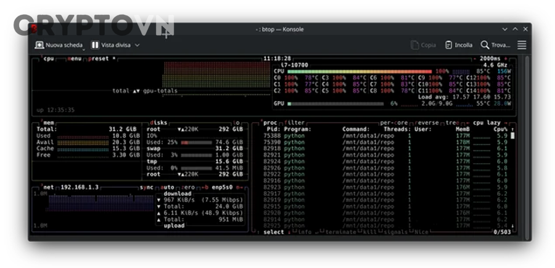Open a new tab with Nuova scheda
The height and width of the screenshot is (268, 555).
(x=59, y=45)
